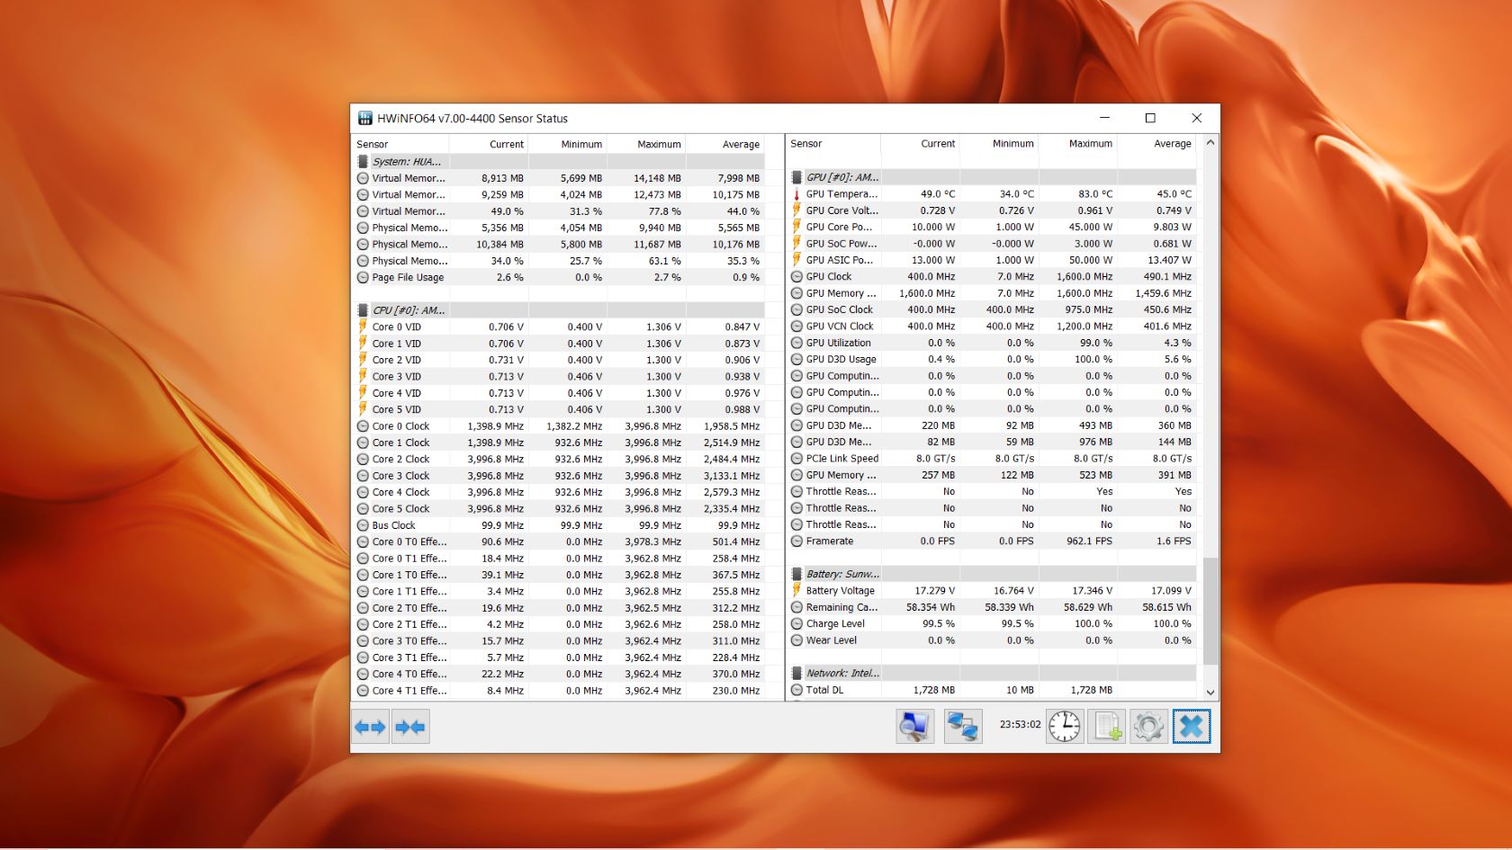The width and height of the screenshot is (1512, 850).
Task: Select the Battery Voltage sensor row
Action: 840,591
